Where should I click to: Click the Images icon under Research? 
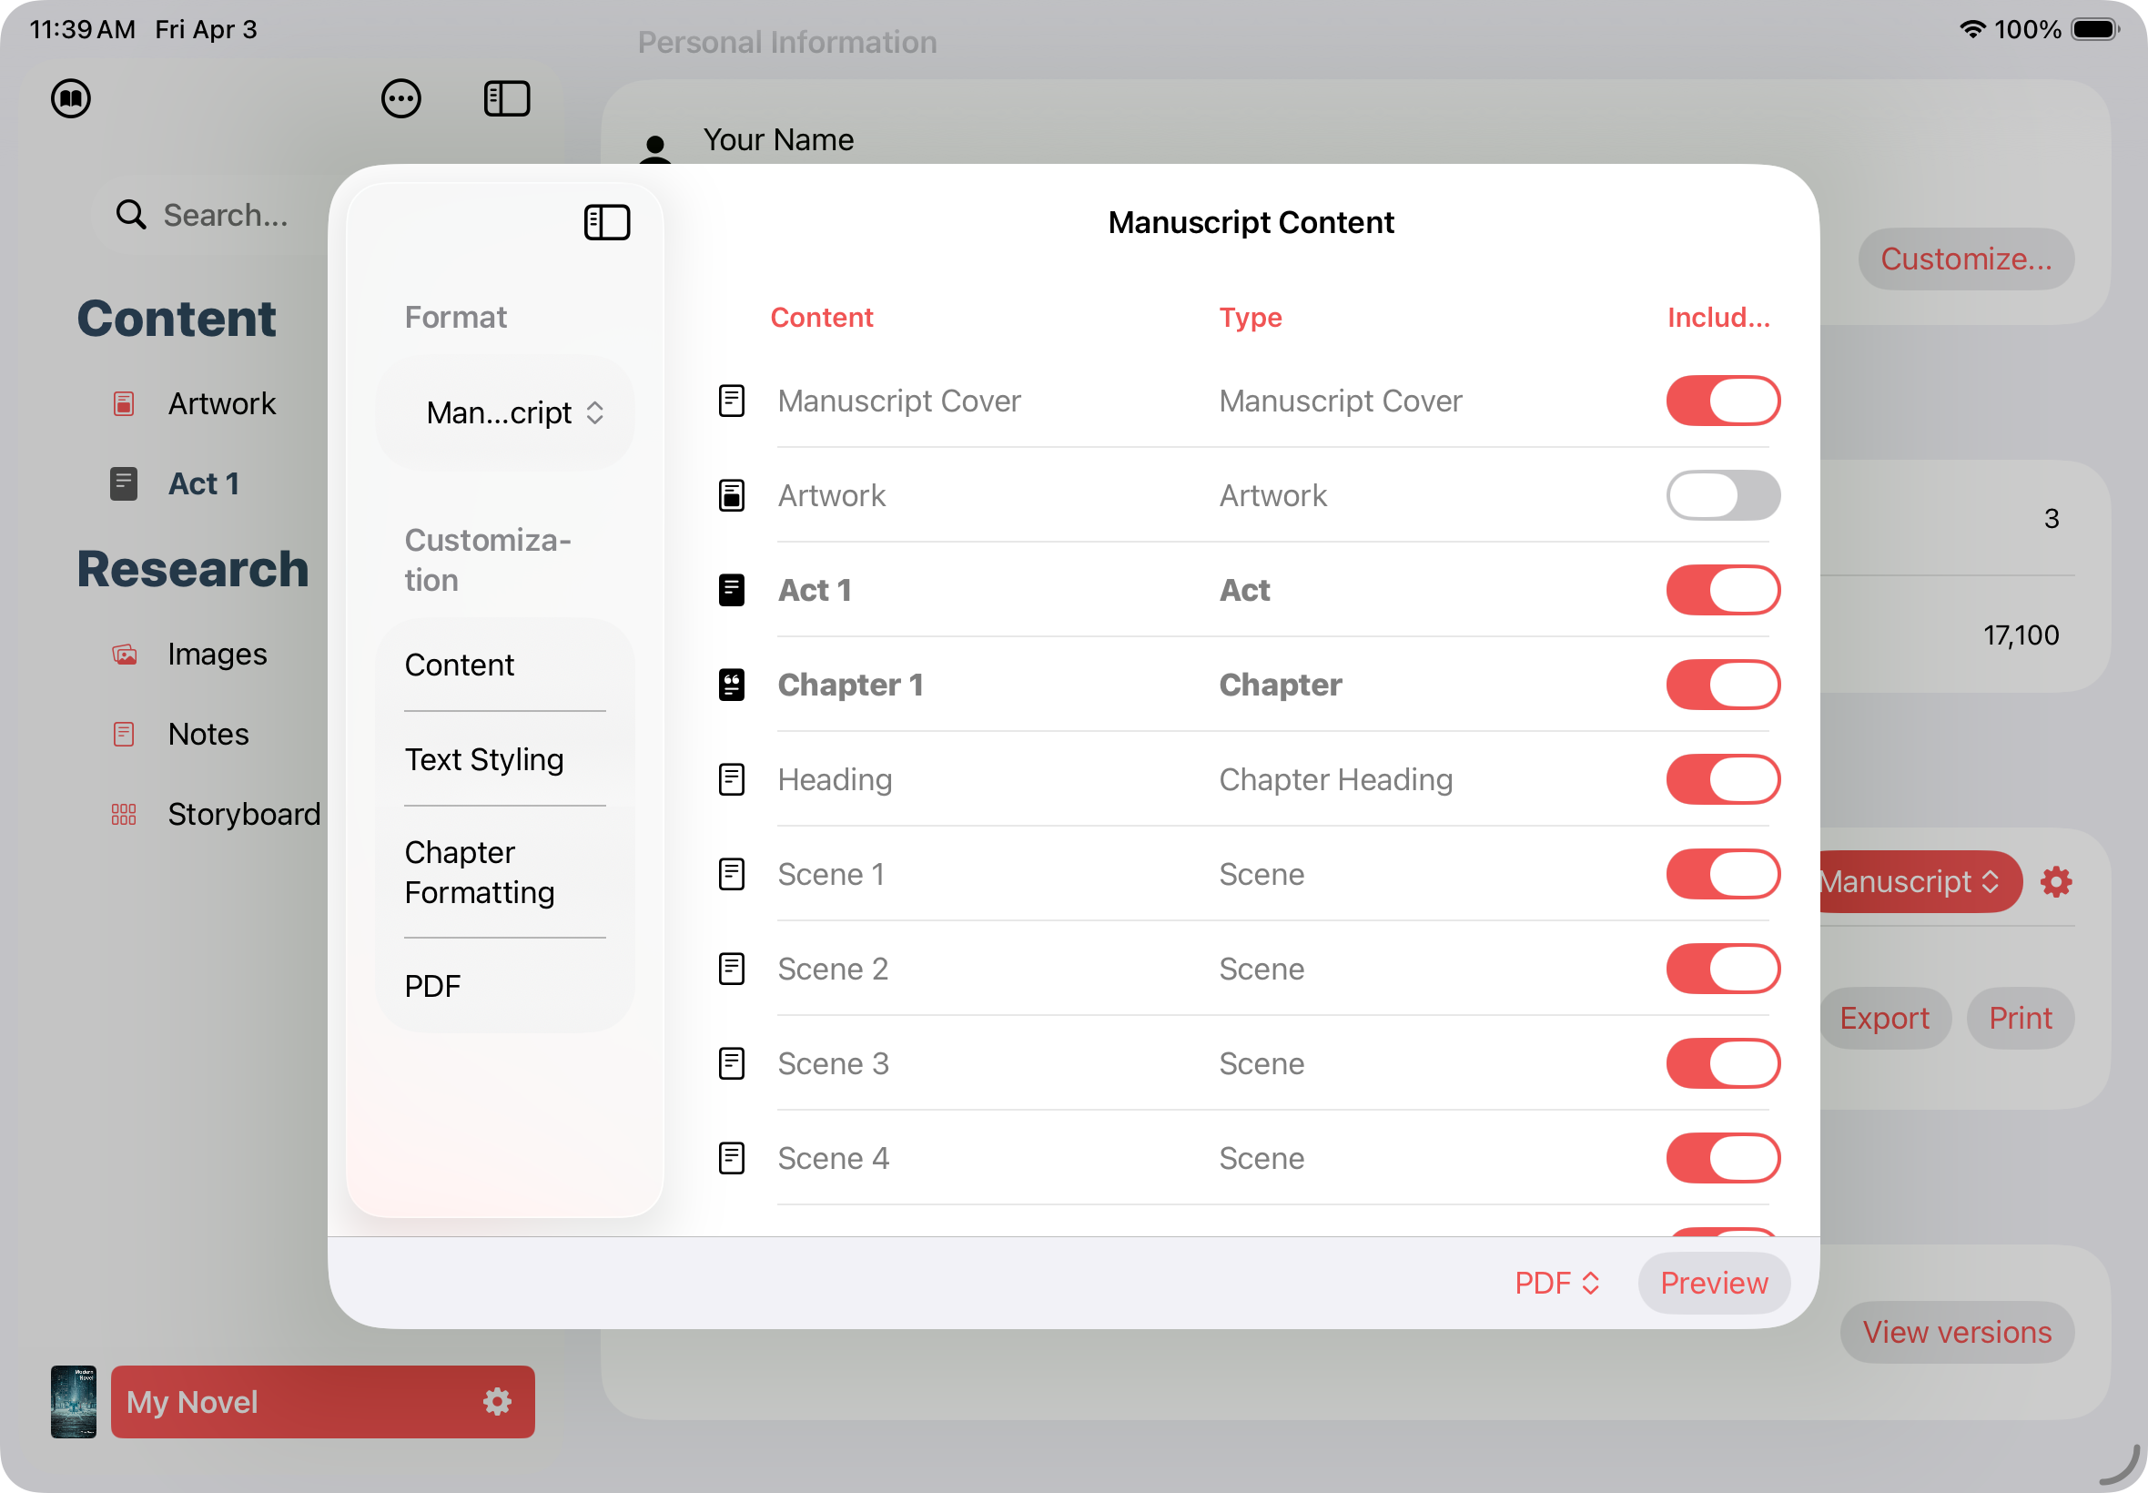[125, 653]
